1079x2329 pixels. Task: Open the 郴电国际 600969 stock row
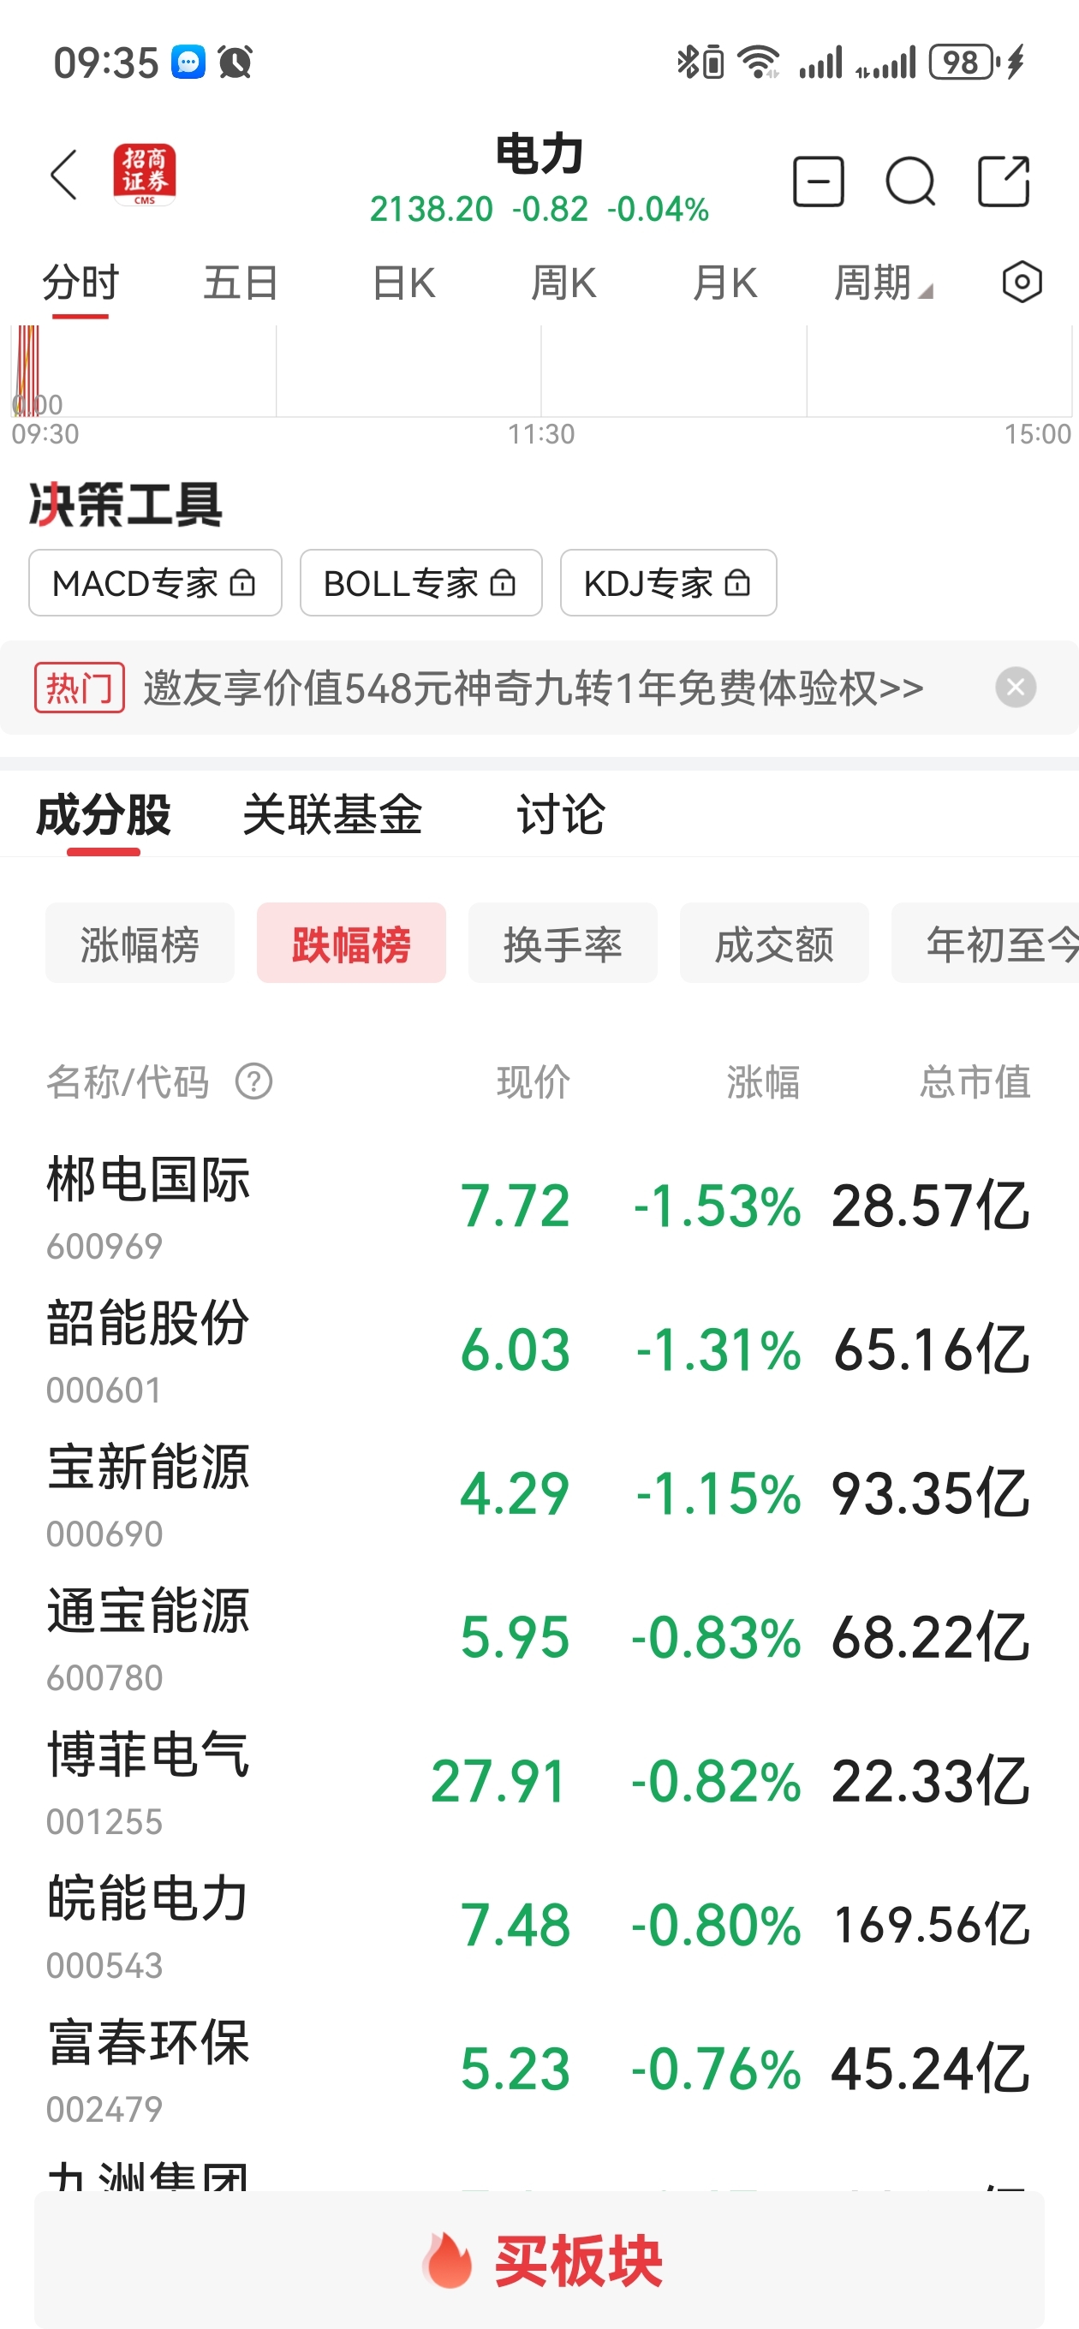coord(539,1207)
